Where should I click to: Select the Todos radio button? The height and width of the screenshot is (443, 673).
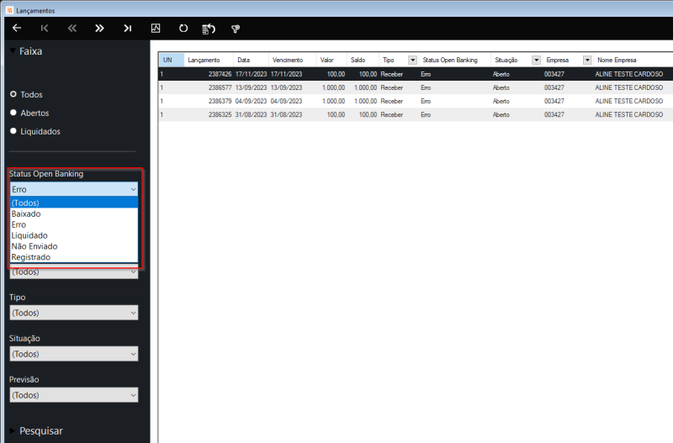pos(13,94)
